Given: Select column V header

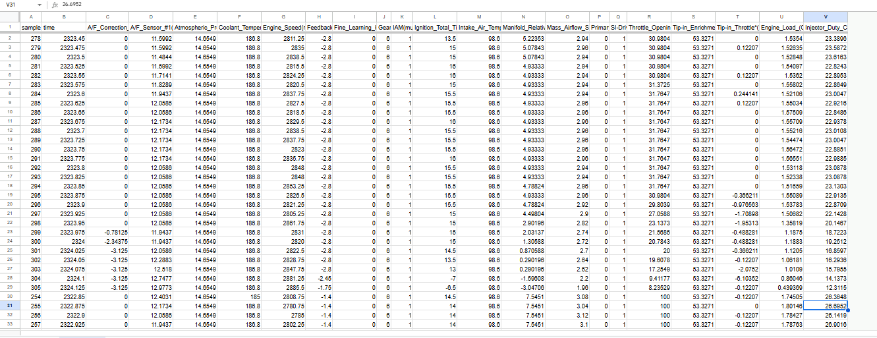Looking at the screenshot, I should coord(826,16).
